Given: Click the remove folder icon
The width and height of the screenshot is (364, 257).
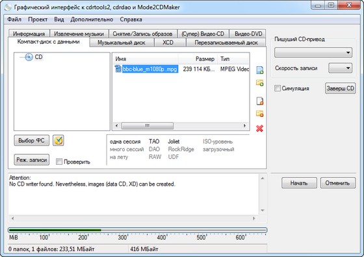Looking at the screenshot, I should click(259, 114).
